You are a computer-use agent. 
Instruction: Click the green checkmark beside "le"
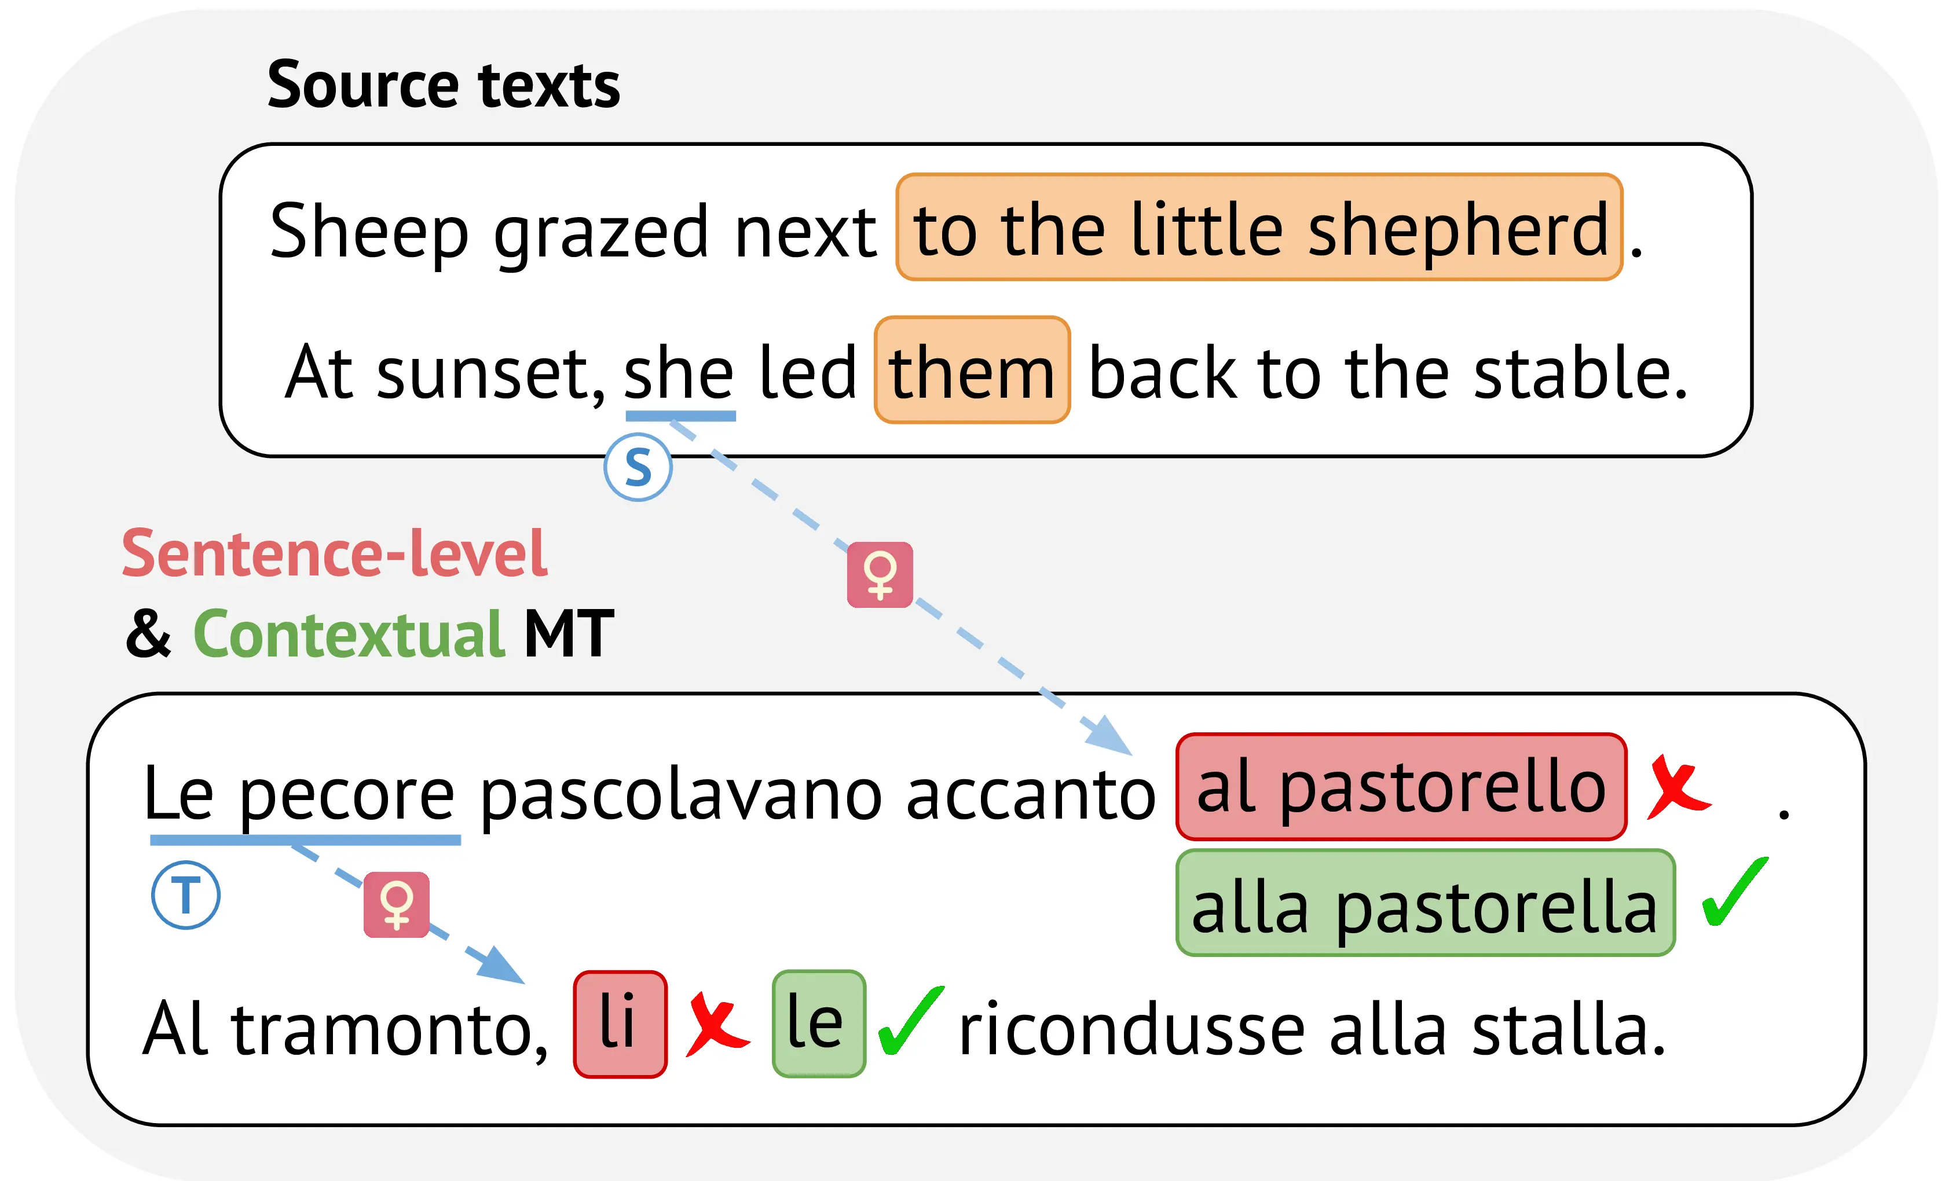click(x=911, y=1021)
